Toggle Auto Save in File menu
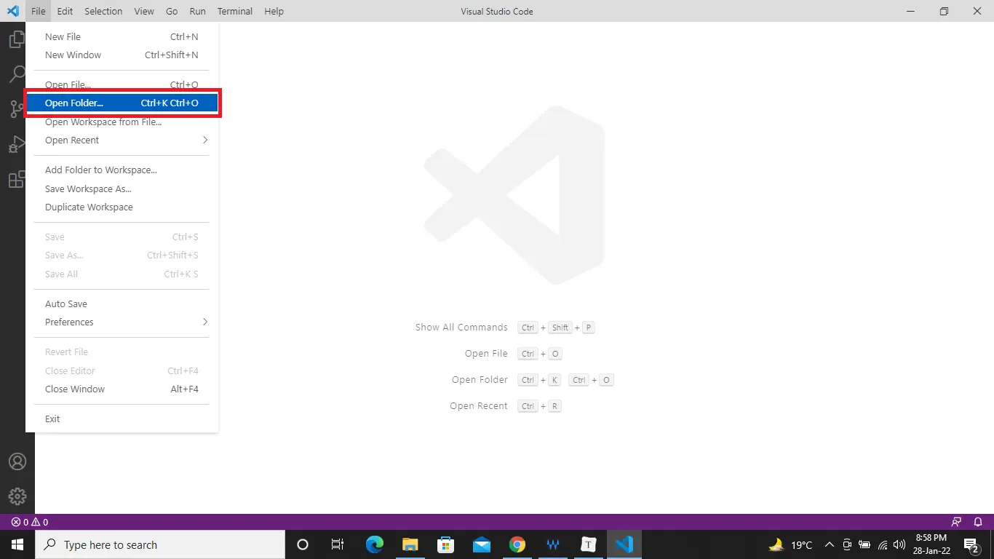994x559 pixels. [66, 304]
